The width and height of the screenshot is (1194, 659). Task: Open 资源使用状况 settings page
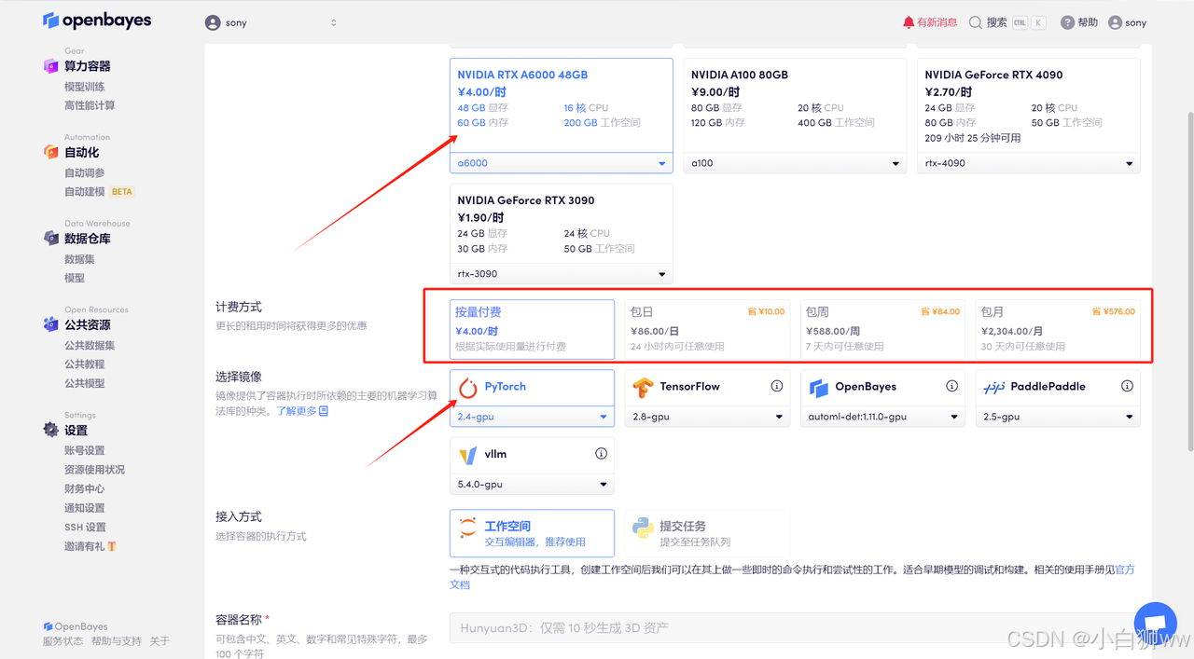[x=94, y=470]
